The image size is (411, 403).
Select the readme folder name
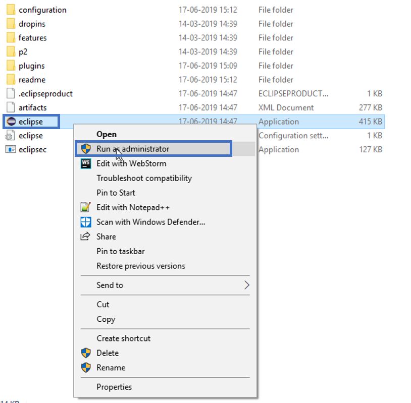[x=32, y=80]
